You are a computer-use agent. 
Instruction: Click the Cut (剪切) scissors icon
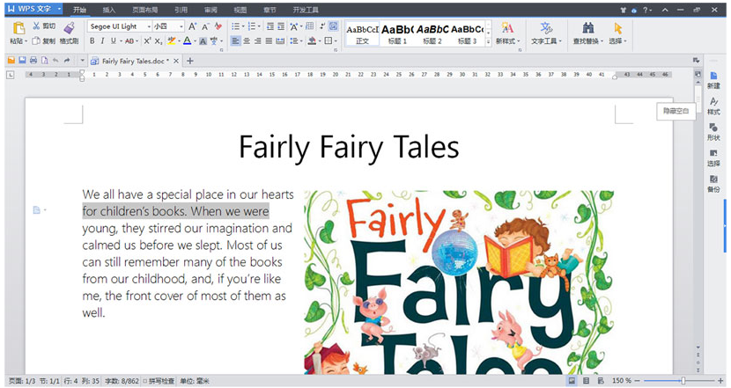tap(36, 26)
